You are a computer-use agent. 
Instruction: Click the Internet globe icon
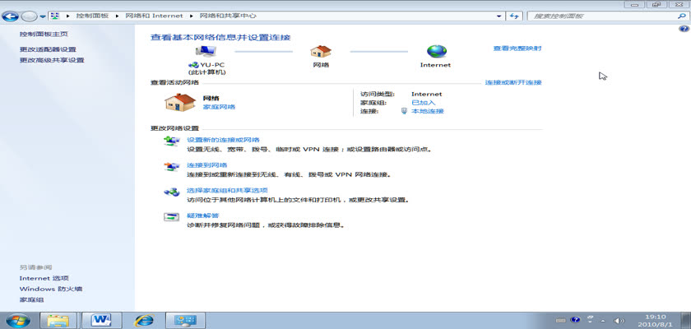tap(435, 52)
